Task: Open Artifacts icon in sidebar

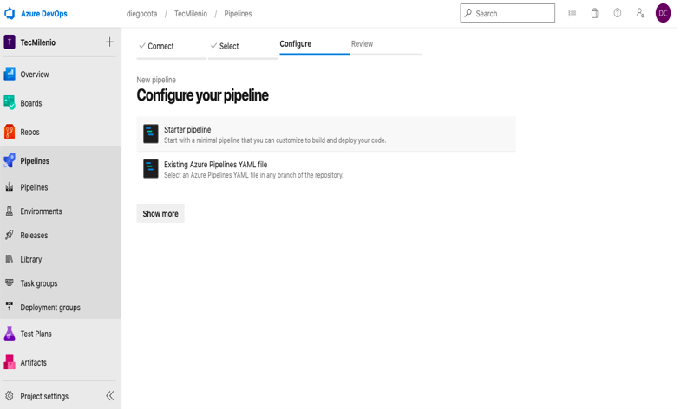Action: coord(10,362)
